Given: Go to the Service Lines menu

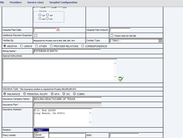Looking at the screenshot, I should pyautogui.click(x=35, y=3).
